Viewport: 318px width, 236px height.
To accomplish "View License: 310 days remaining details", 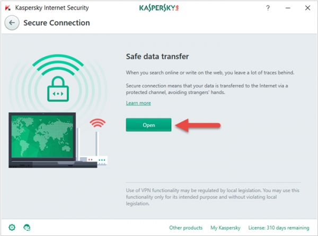I will coord(279,228).
